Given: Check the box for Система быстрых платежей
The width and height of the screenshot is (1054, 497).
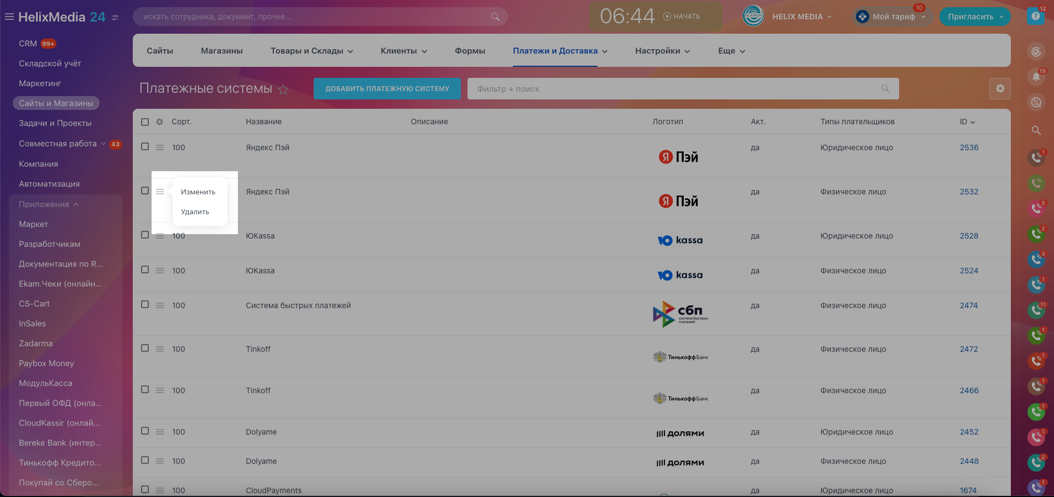Looking at the screenshot, I should [x=145, y=305].
